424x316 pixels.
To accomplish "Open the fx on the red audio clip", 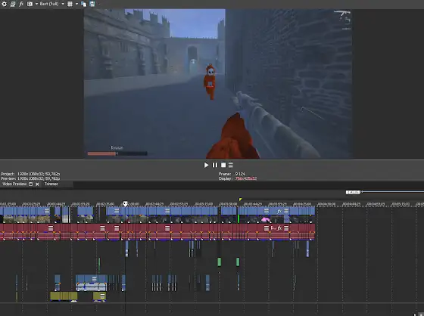I will [x=279, y=228].
